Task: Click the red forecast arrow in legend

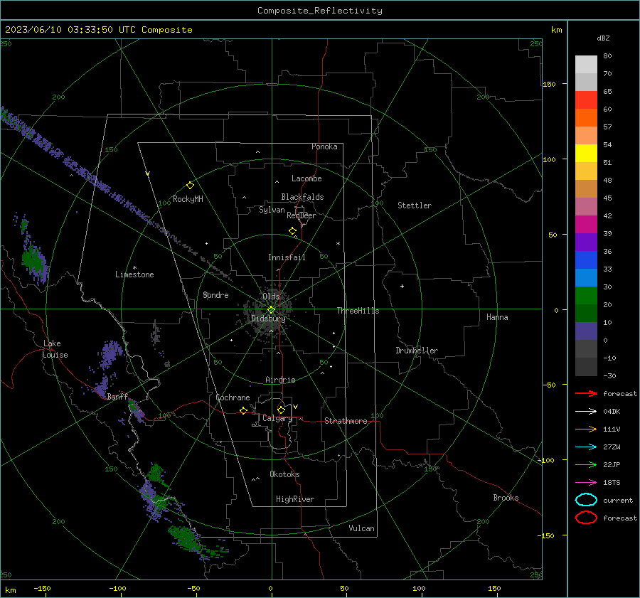Action: pyautogui.click(x=586, y=393)
